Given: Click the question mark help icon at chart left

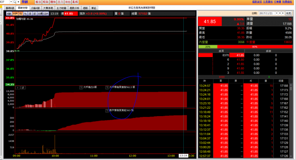Looking at the screenshot, I should pos(18,88).
